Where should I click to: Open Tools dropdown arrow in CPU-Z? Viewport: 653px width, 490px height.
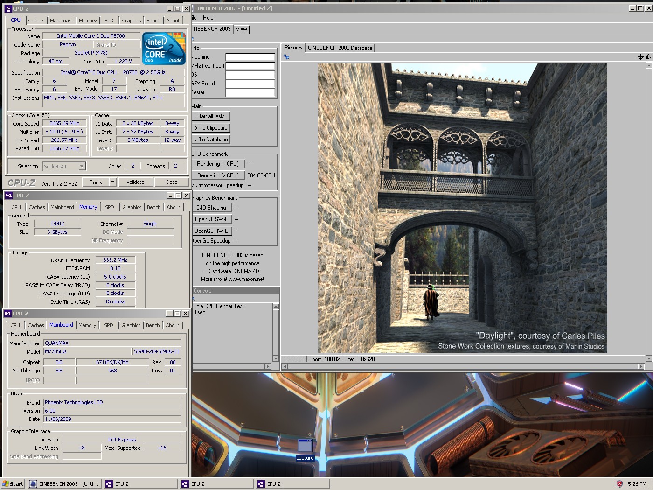coord(112,182)
